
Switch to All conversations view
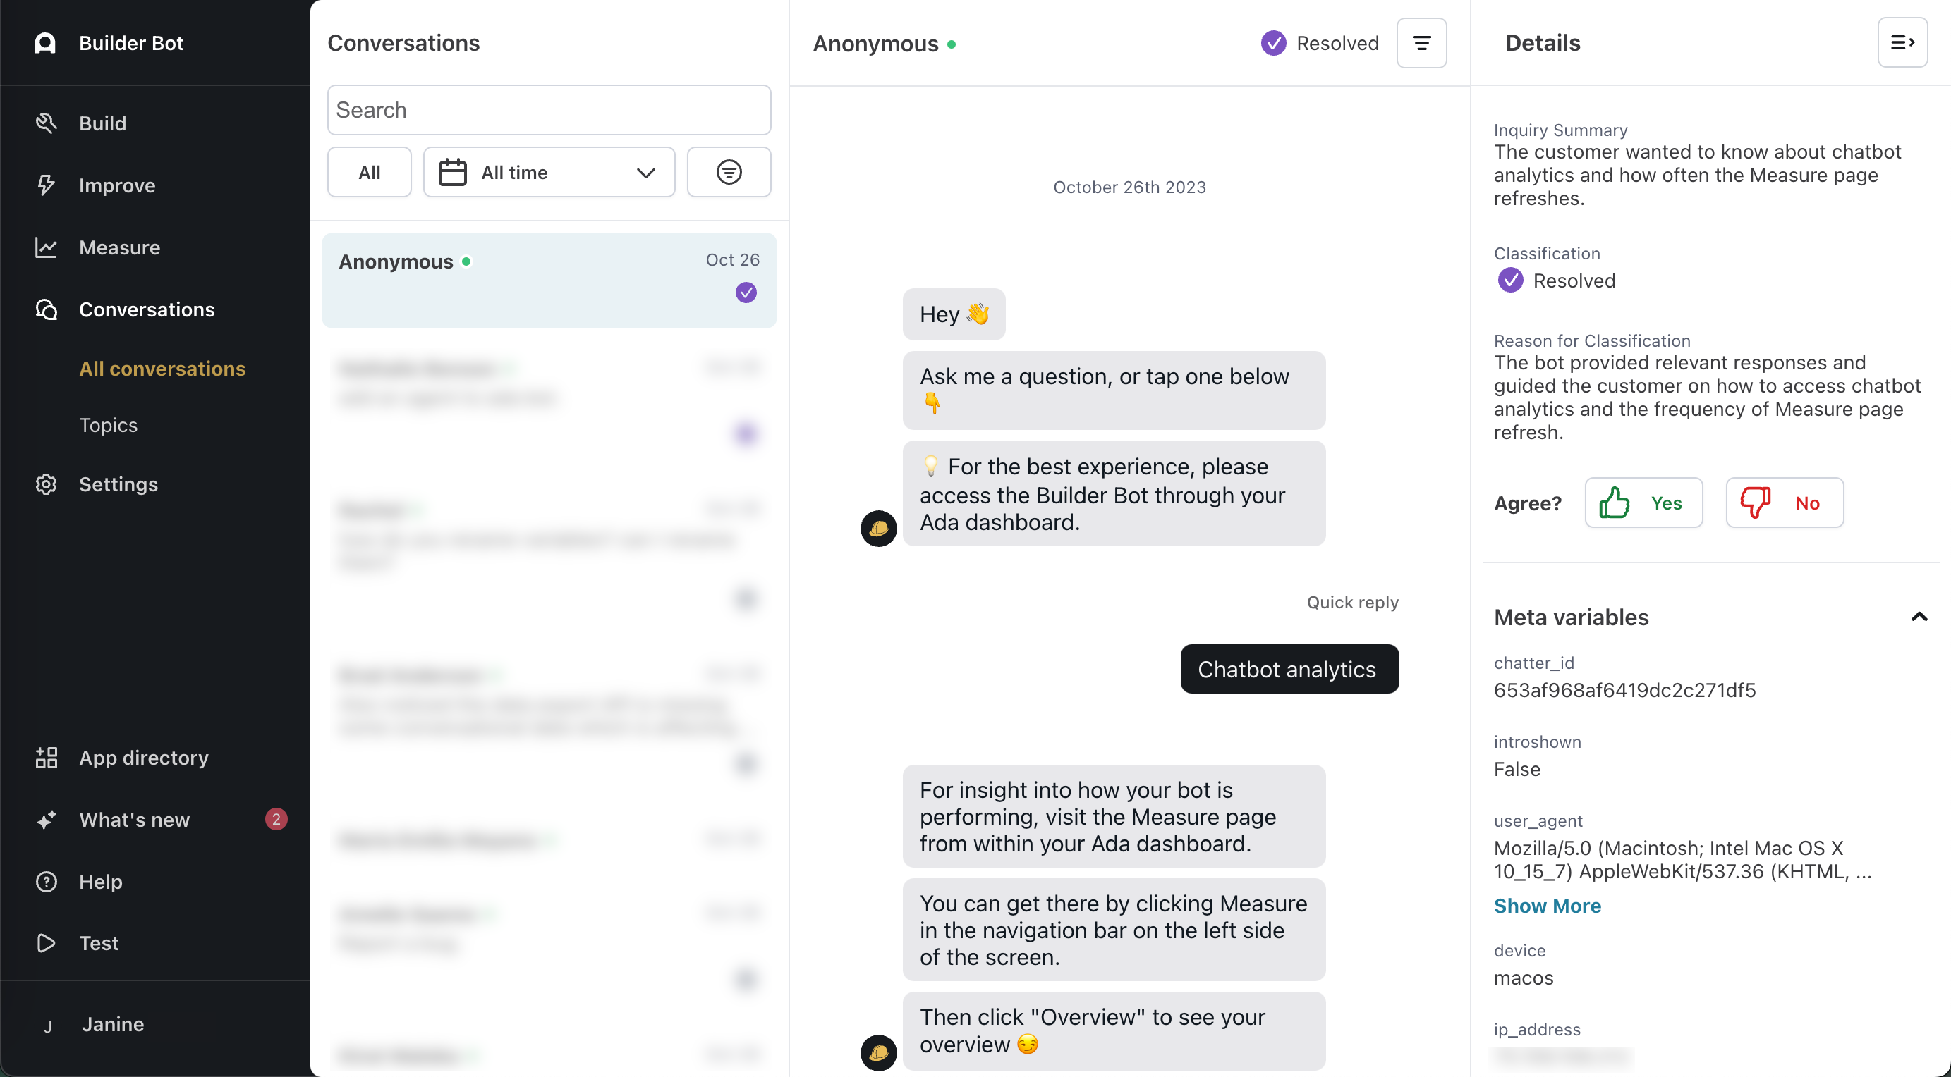click(162, 369)
